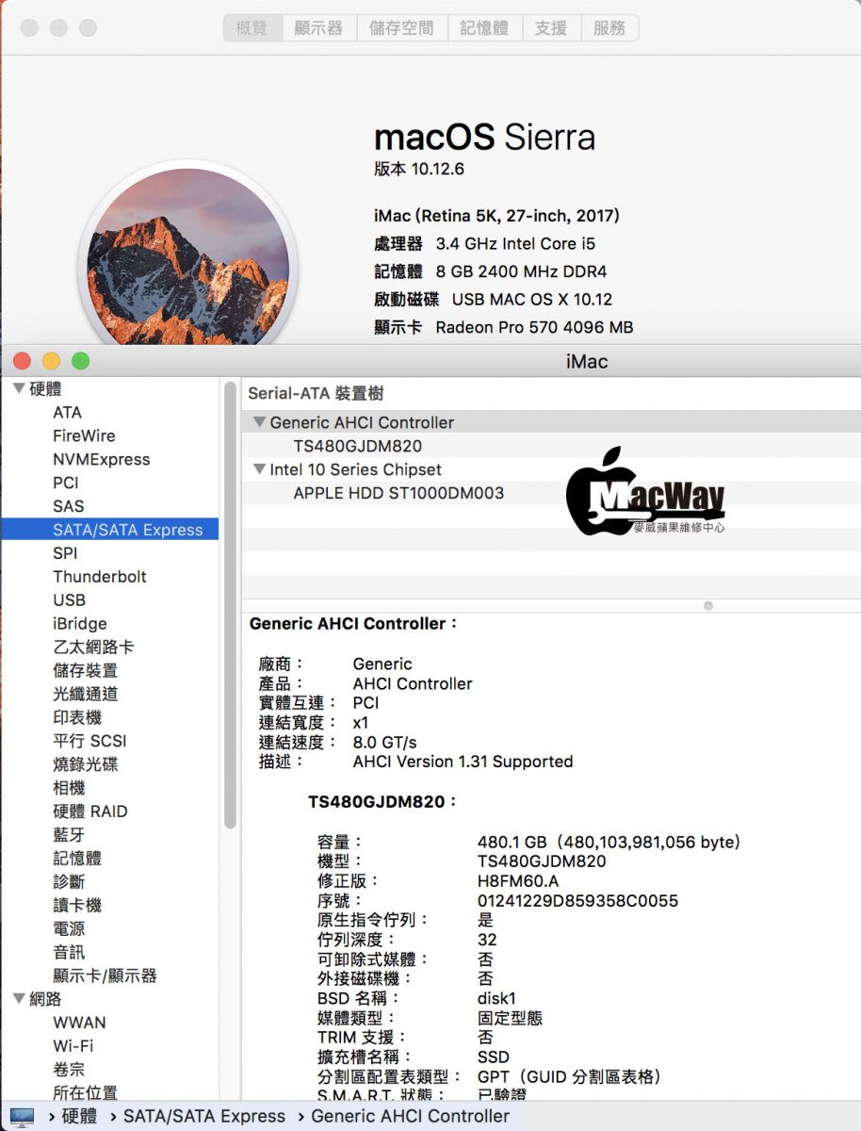Click 硬體 in the bottom path bar
Image resolution: width=861 pixels, height=1131 pixels.
(79, 1117)
